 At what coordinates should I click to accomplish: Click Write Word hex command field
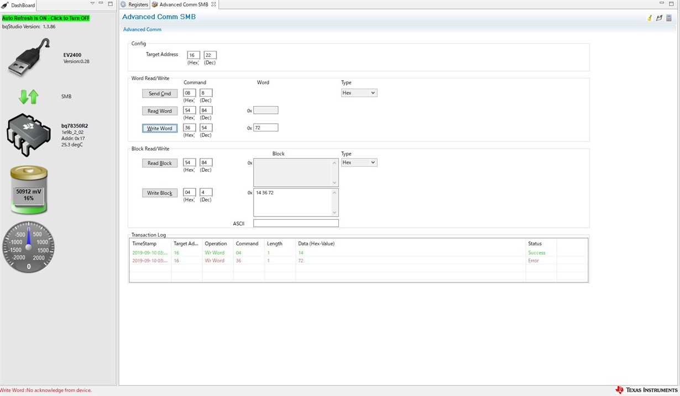point(189,128)
